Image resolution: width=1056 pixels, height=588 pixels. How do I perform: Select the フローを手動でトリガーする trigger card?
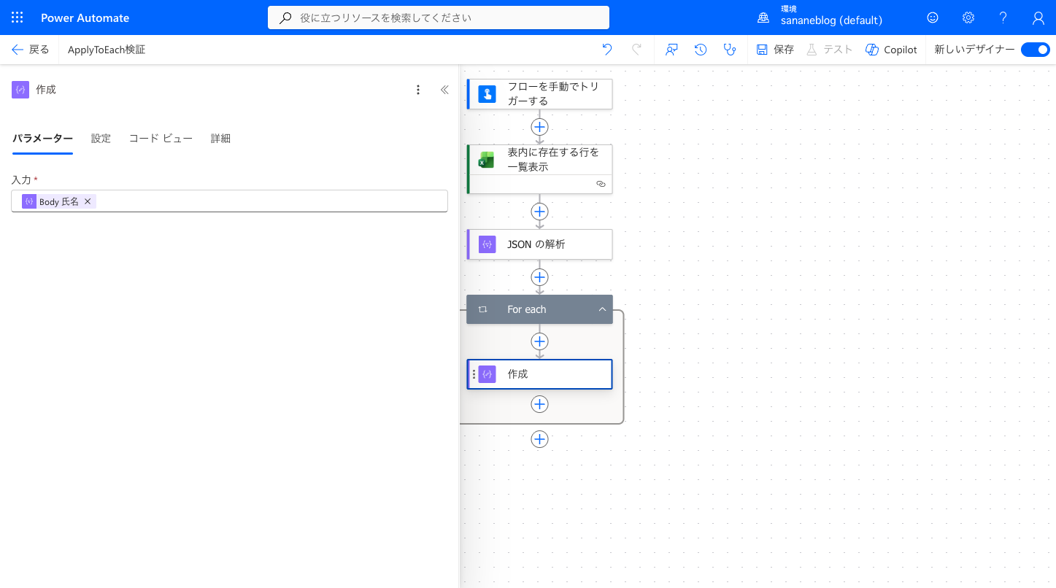pos(539,94)
